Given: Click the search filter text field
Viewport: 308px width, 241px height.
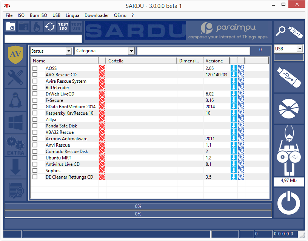Looking at the screenshot, I should pos(194,51).
